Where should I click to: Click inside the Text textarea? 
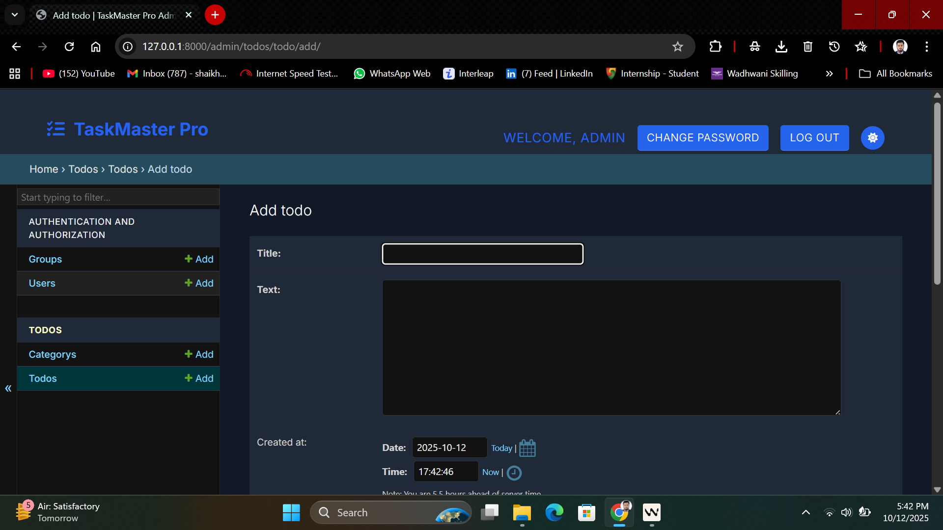(x=611, y=347)
